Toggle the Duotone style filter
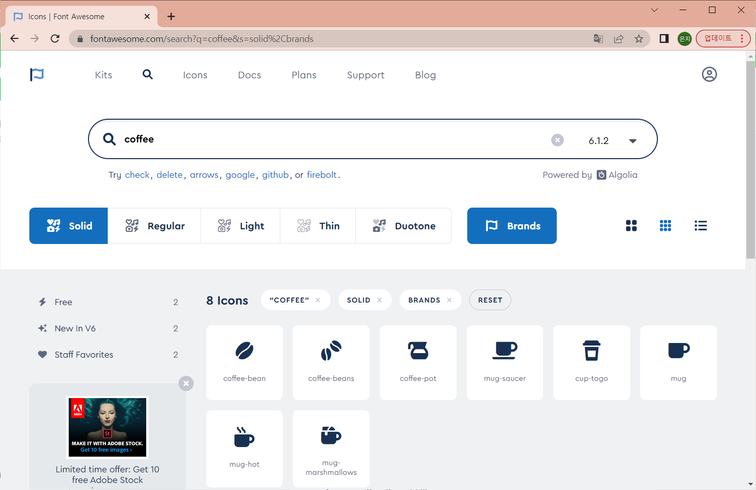 (x=404, y=226)
